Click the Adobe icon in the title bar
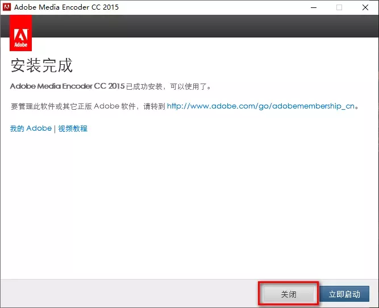 tap(8, 8)
